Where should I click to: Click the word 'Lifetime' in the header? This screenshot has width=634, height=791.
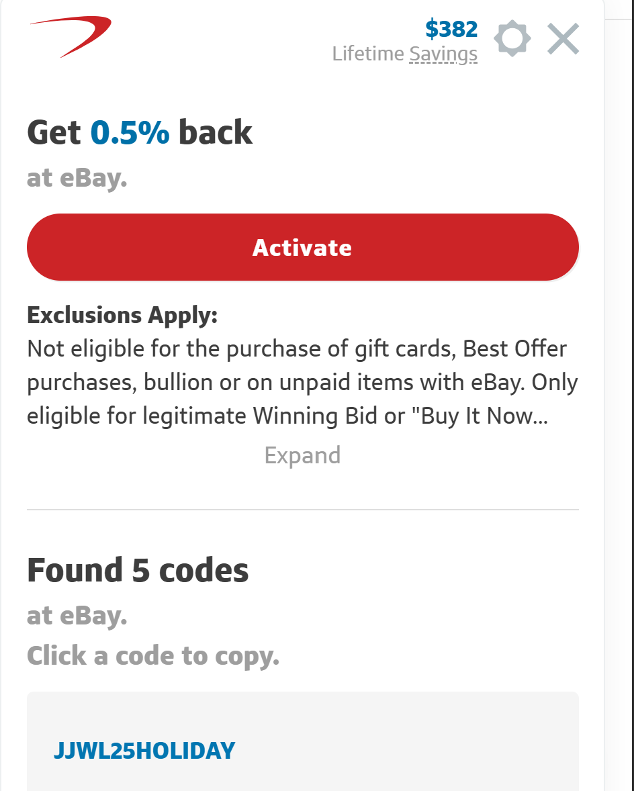tap(368, 54)
